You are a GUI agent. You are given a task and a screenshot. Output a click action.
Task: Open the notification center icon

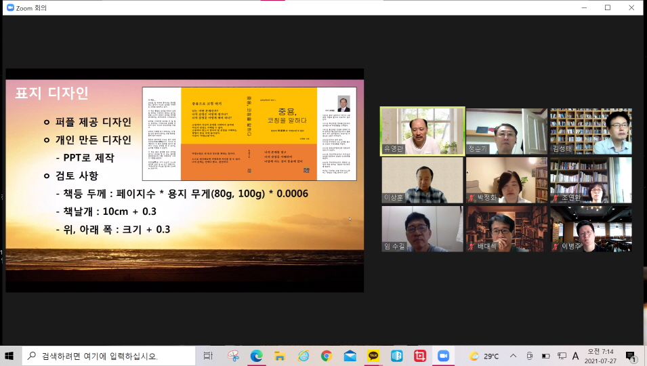tap(630, 355)
